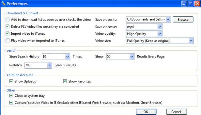201x115 pixels.
Task: Confirm settings with the OK button
Action: (x=146, y=112)
